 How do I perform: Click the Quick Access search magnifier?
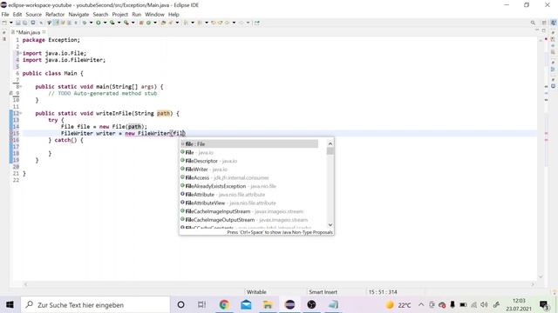point(533,23)
